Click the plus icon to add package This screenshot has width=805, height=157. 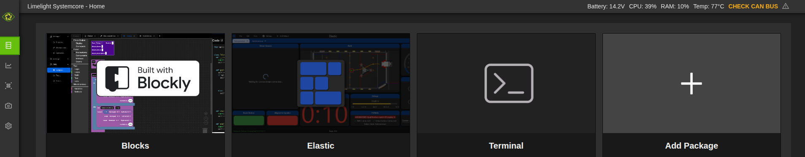[x=692, y=84]
